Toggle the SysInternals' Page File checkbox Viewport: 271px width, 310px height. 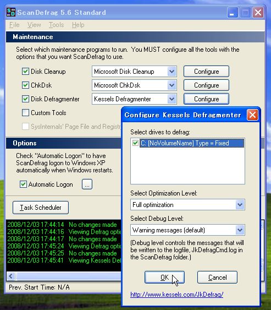coord(25,127)
